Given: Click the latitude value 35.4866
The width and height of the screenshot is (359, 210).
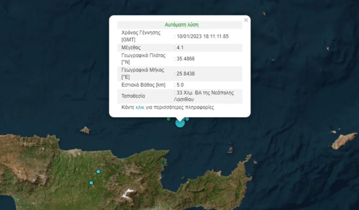Looking at the screenshot, I should click(x=186, y=59).
